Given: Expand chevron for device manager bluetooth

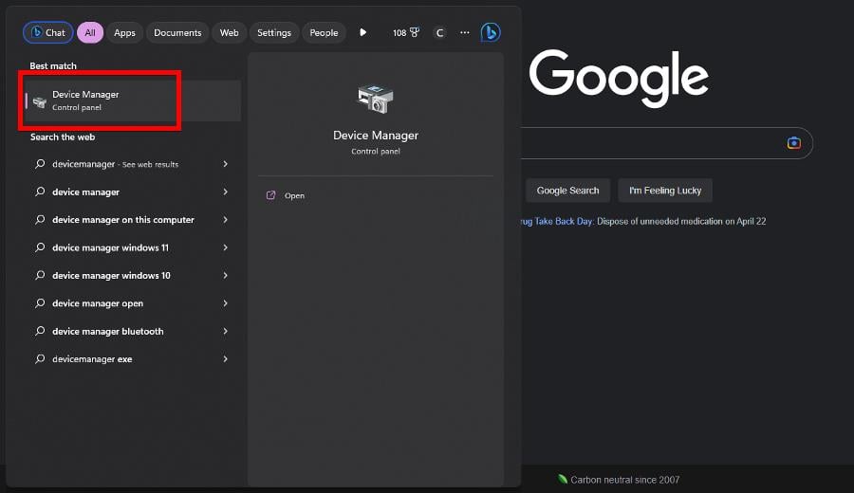Looking at the screenshot, I should coord(226,332).
